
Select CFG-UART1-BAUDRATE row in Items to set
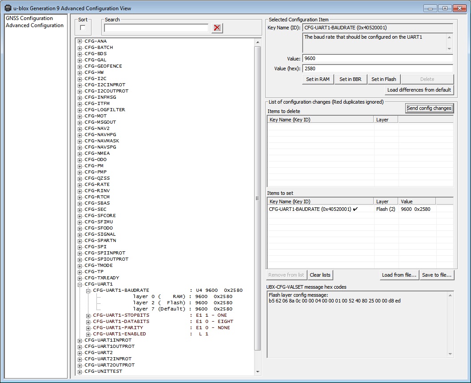click(310, 209)
